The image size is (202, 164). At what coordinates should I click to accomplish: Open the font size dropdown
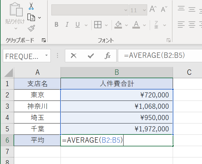144,10
